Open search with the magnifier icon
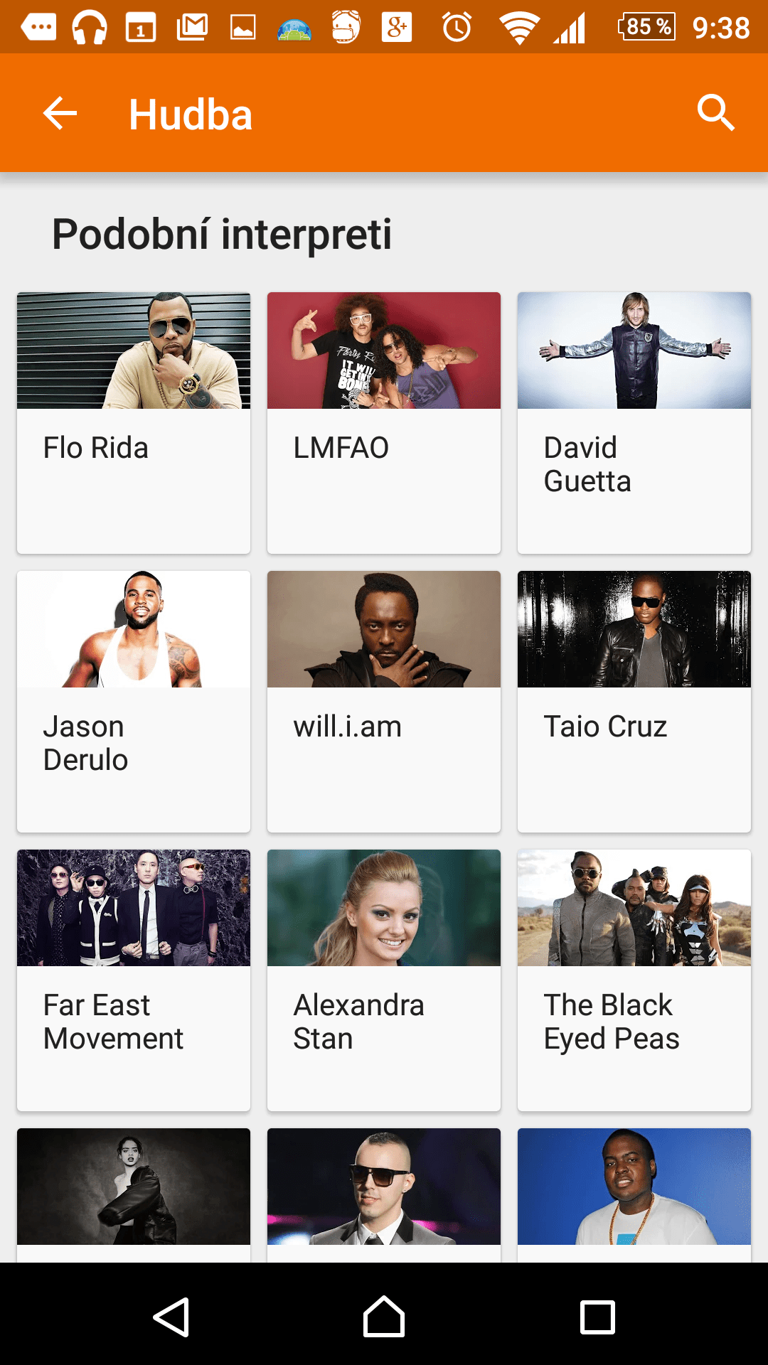This screenshot has width=768, height=1365. (x=715, y=112)
